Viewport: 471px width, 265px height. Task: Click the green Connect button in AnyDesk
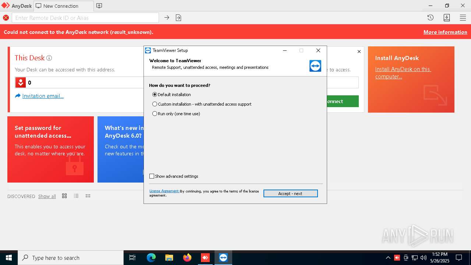click(343, 101)
